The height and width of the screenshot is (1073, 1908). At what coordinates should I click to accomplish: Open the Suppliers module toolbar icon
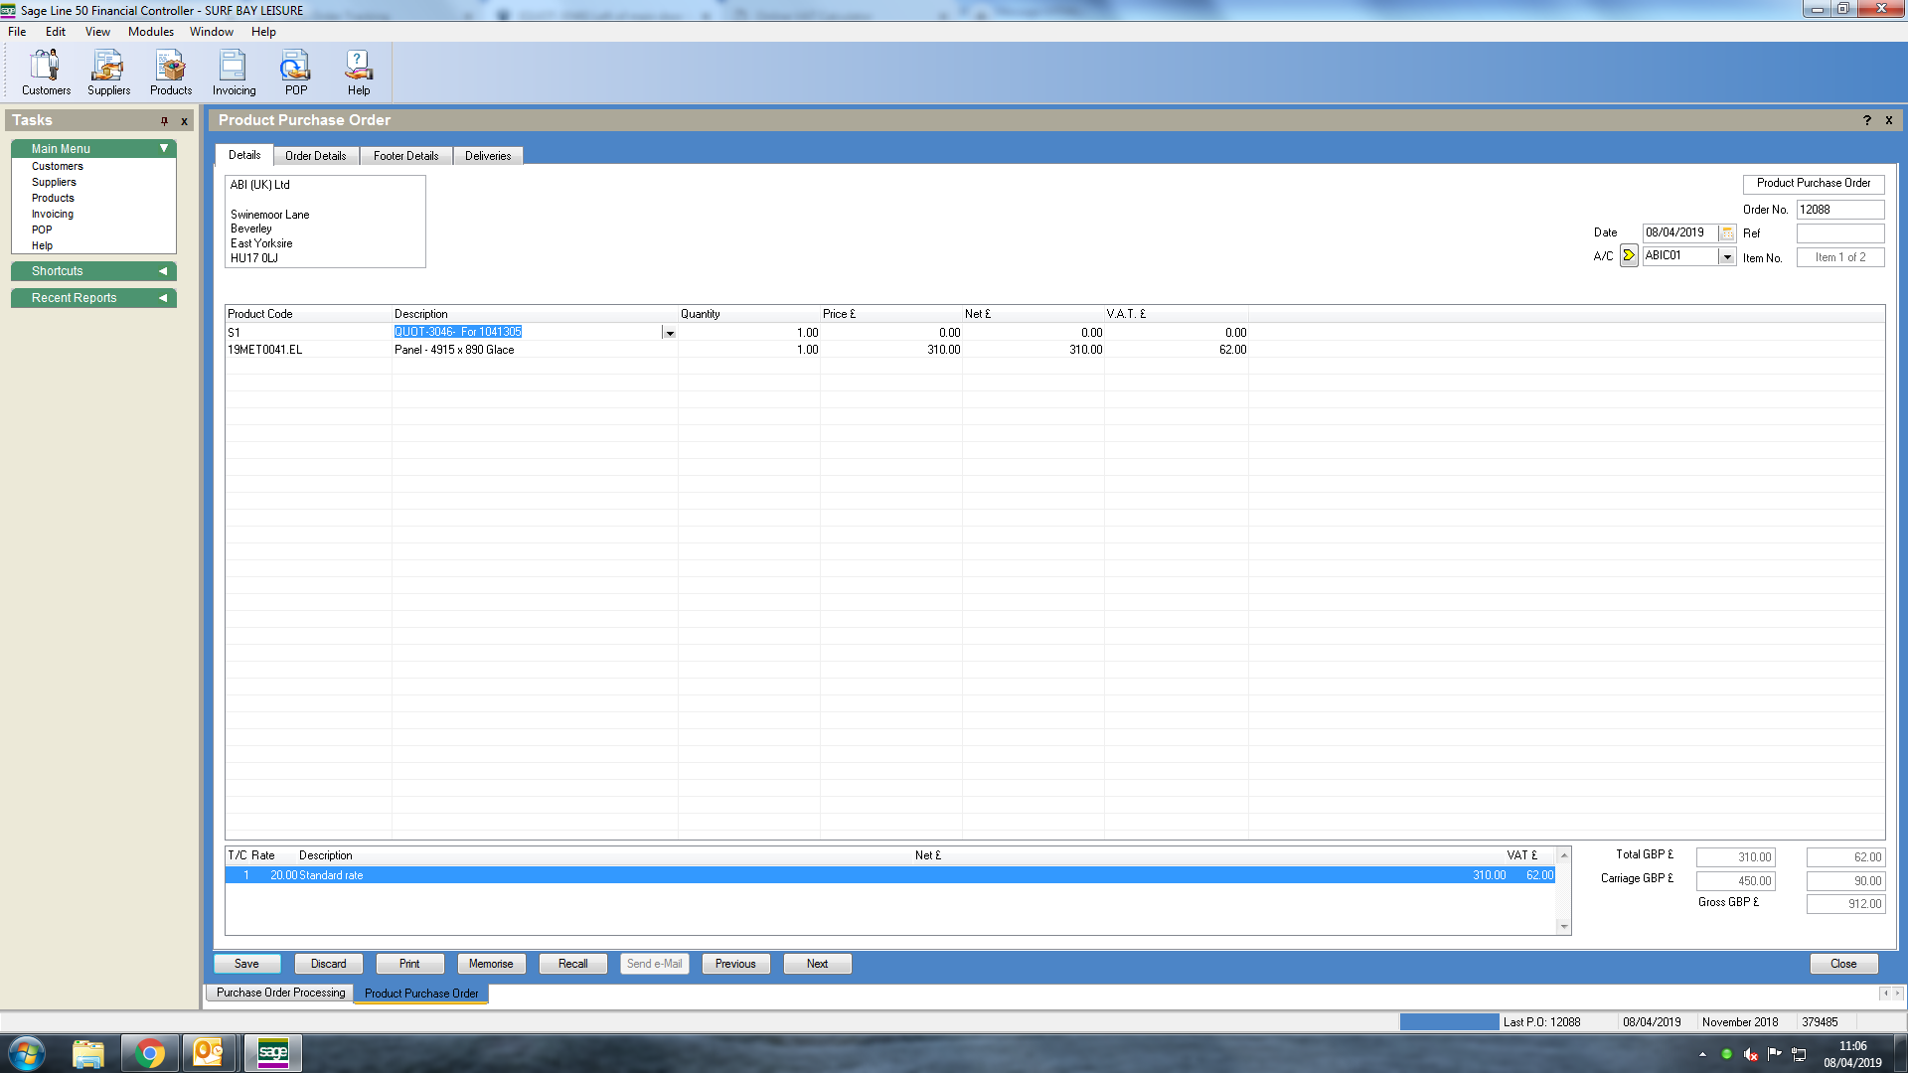pyautogui.click(x=108, y=73)
